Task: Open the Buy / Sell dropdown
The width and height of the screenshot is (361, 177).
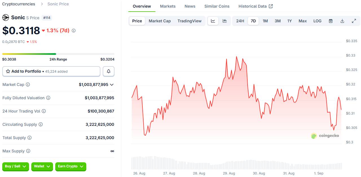Action: pos(16,166)
